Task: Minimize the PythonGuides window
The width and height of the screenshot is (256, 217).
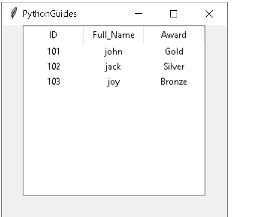Action: pyautogui.click(x=139, y=14)
